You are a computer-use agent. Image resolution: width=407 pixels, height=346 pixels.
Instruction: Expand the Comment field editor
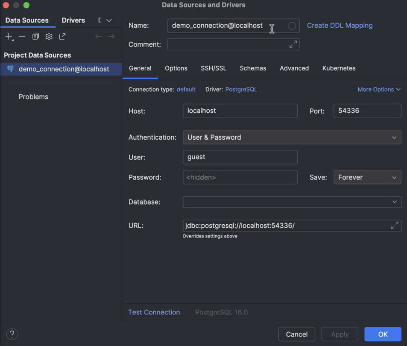[293, 44]
